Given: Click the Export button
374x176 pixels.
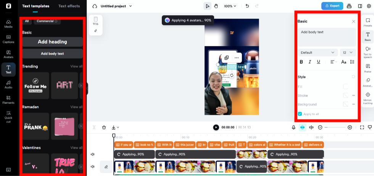Looking at the screenshot, I should click(x=332, y=6).
